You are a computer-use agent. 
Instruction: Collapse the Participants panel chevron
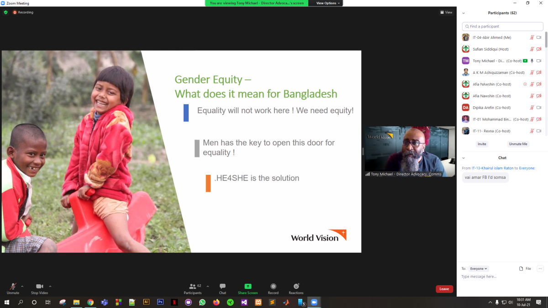(x=464, y=13)
